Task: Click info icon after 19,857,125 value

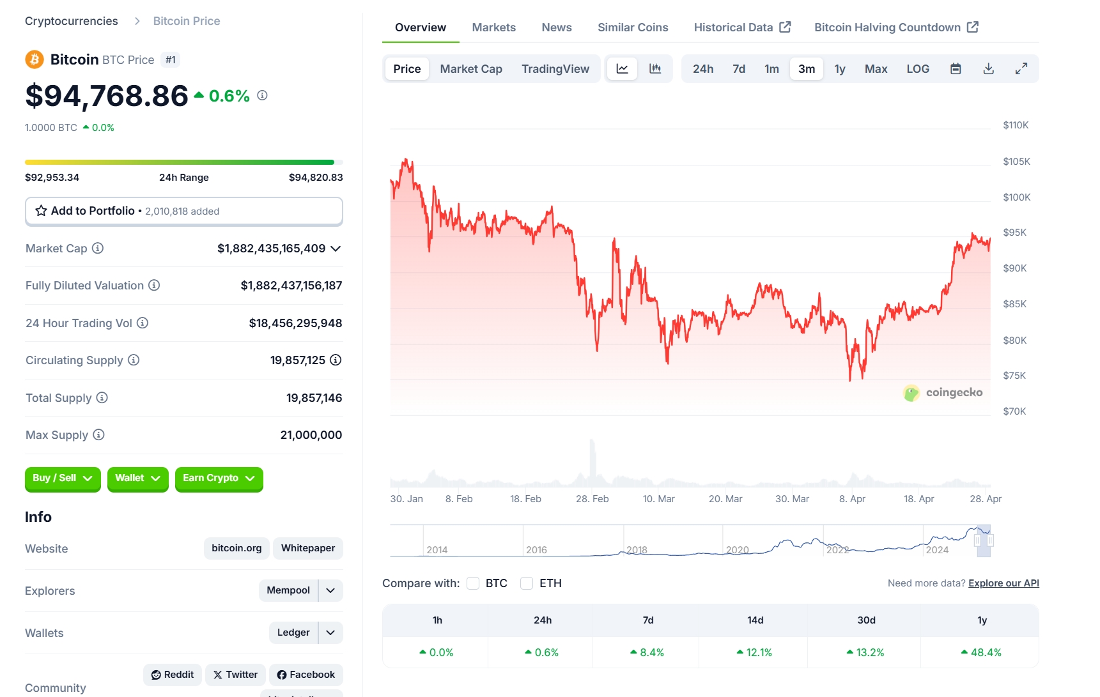Action: pyautogui.click(x=336, y=360)
